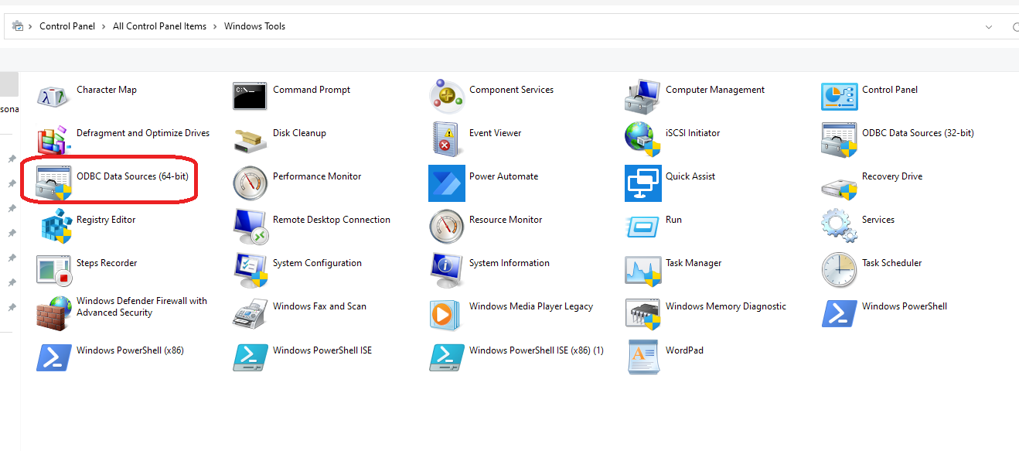Open the Character Map icon

(x=54, y=97)
